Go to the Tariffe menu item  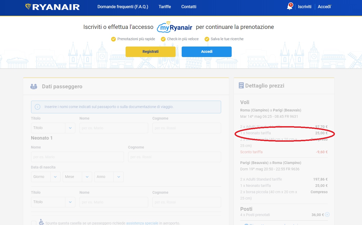pyautogui.click(x=165, y=7)
